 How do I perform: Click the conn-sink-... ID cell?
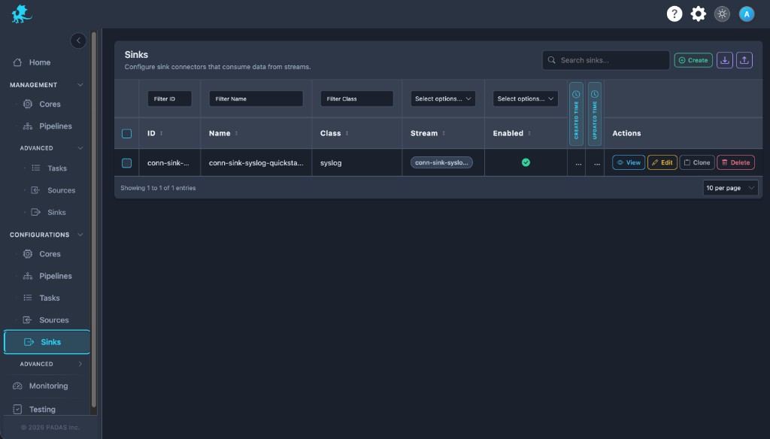point(168,163)
